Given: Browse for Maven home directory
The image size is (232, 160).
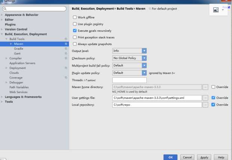Looking at the screenshot, I should click(x=205, y=87).
